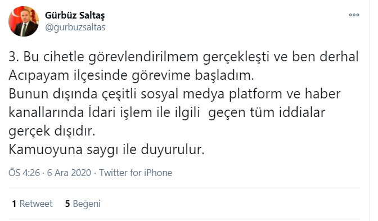
Task: Click the line starting 'kanallarında İdari işlem'
Action: tap(167, 112)
